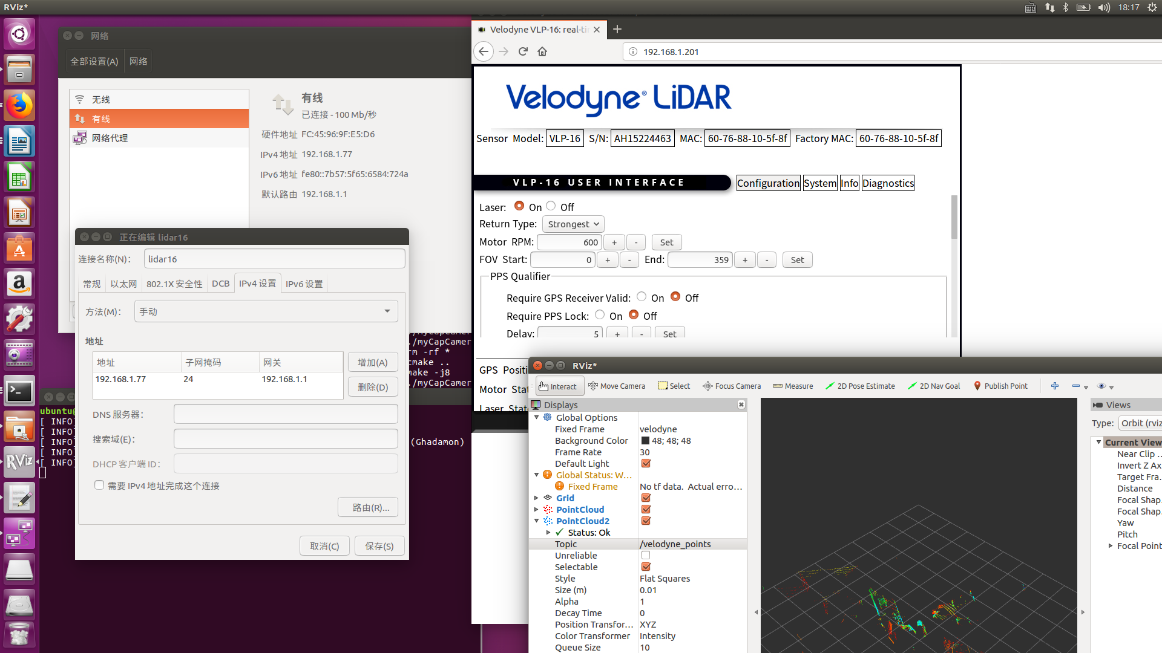This screenshot has height=653, width=1162.
Task: Click the Publish Point tool
Action: point(1000,386)
